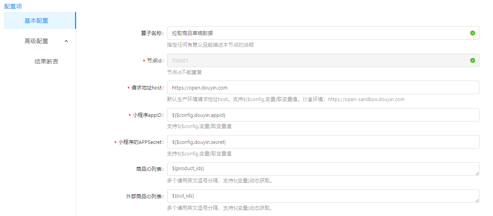Click the 商品ID列表 field label
Screen dimensions: 493x216
coord(150,169)
